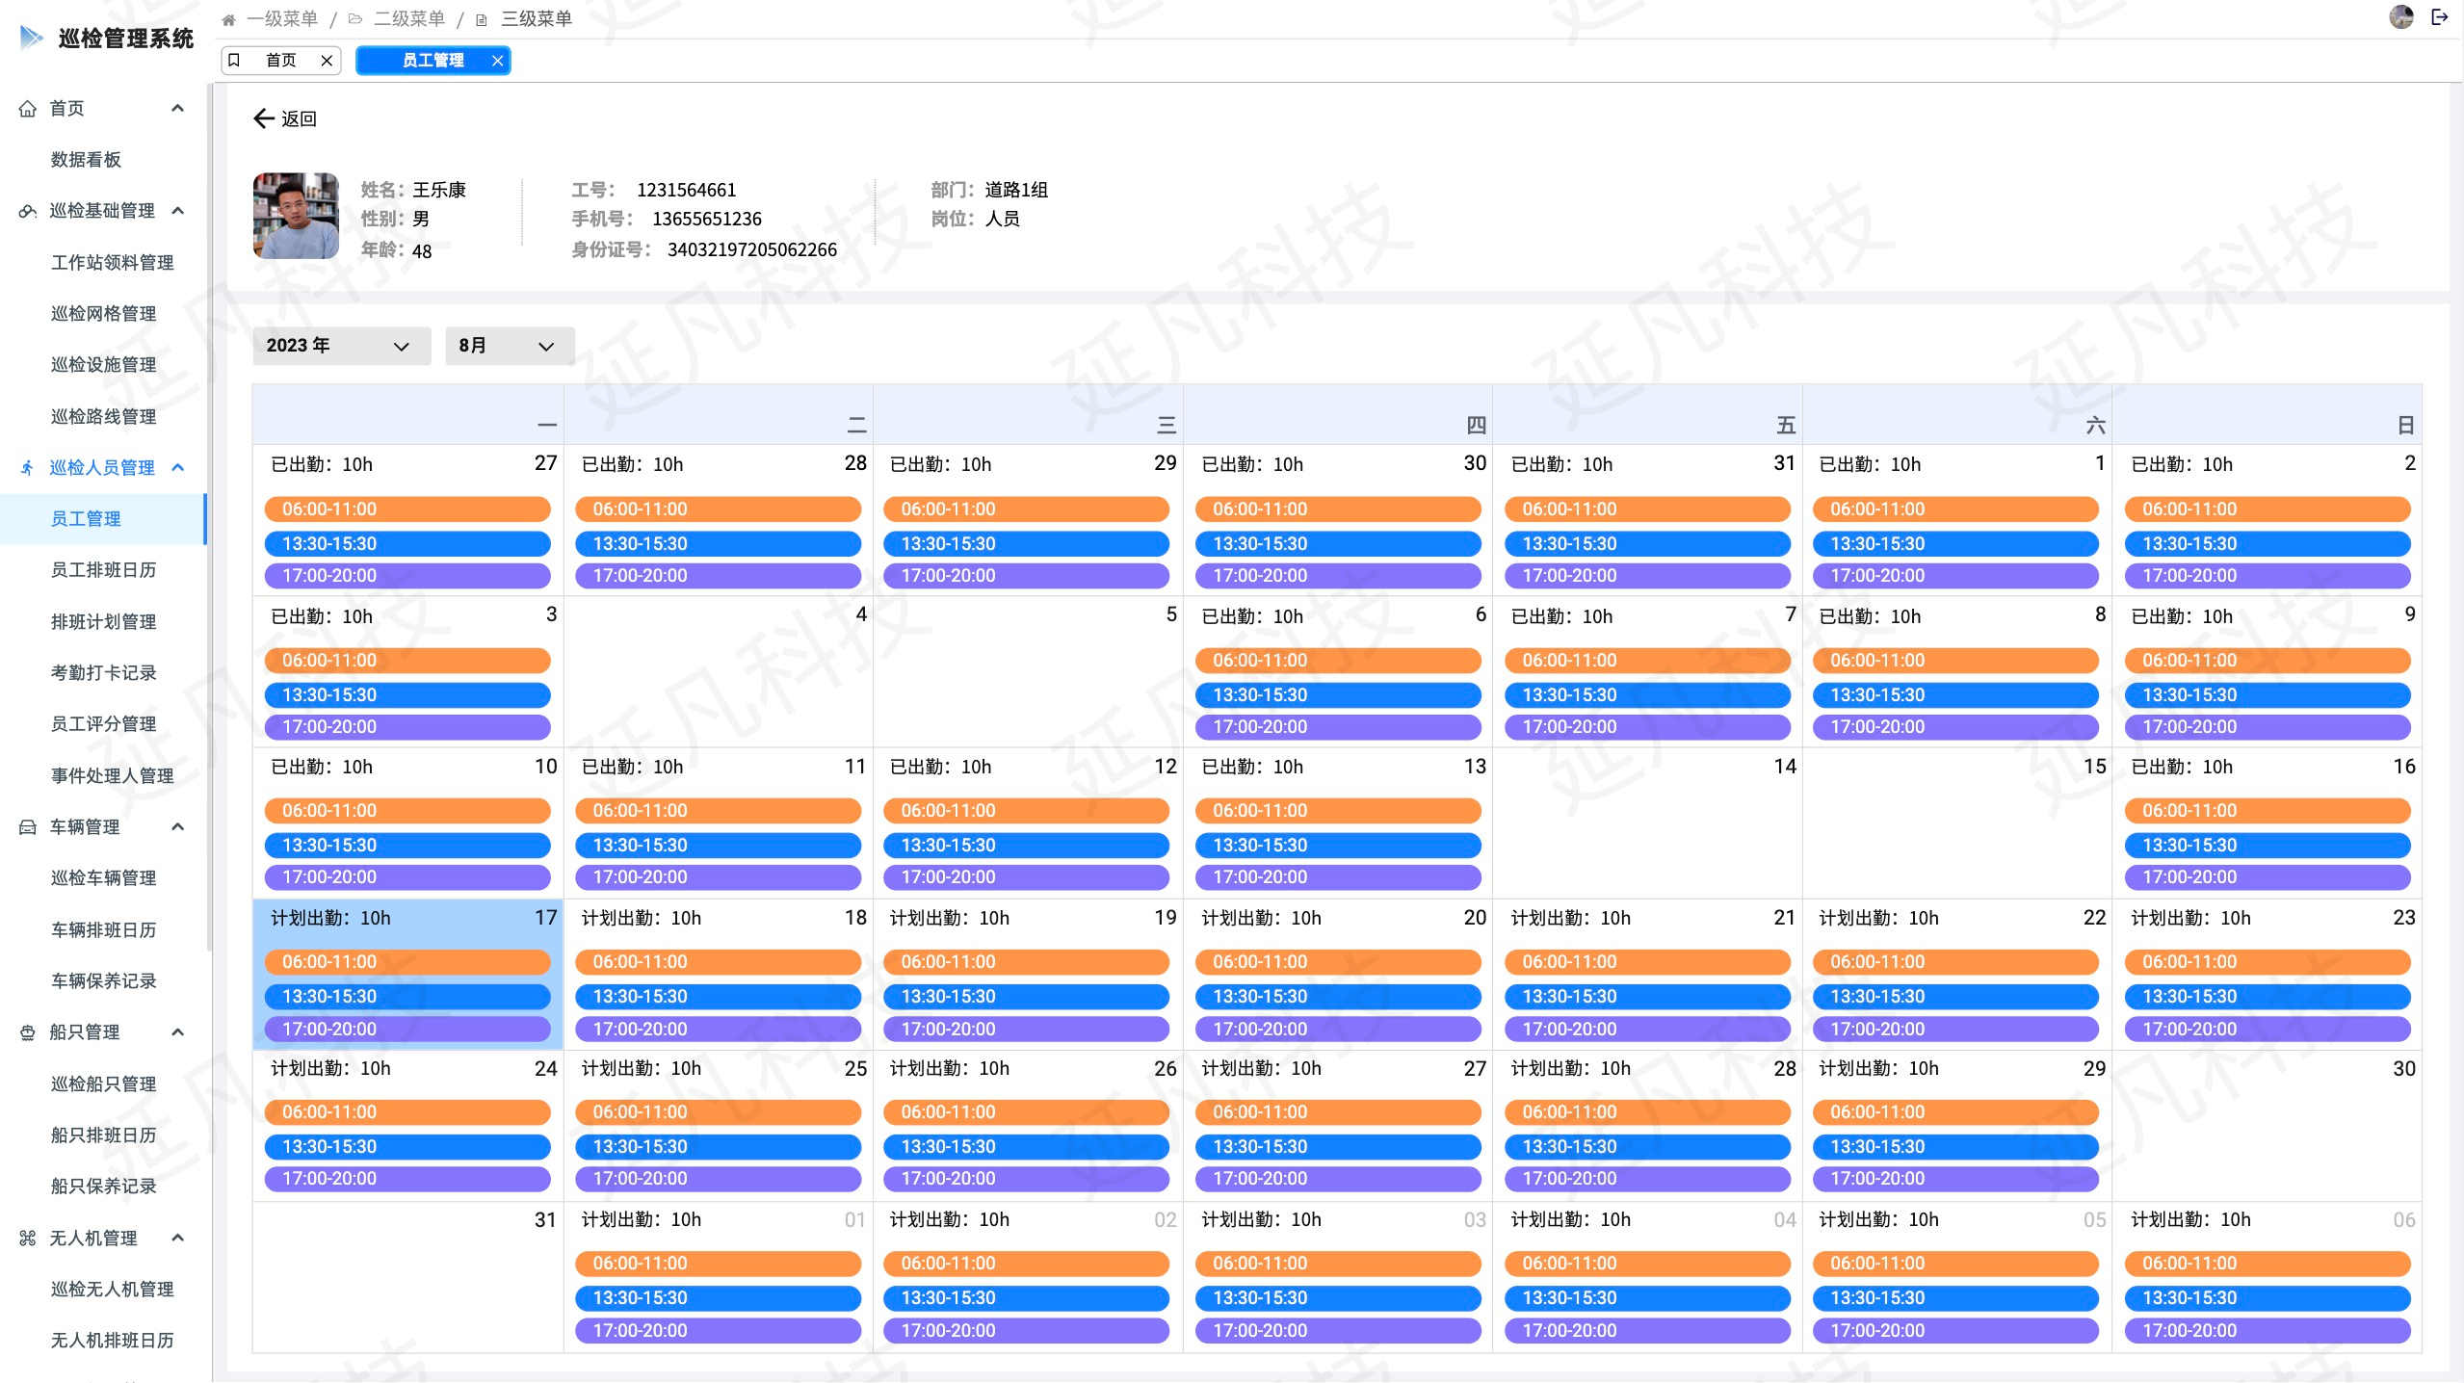This screenshot has width=2464, height=1383.
Task: Select empty calendar cell for day 4
Action: point(719,672)
